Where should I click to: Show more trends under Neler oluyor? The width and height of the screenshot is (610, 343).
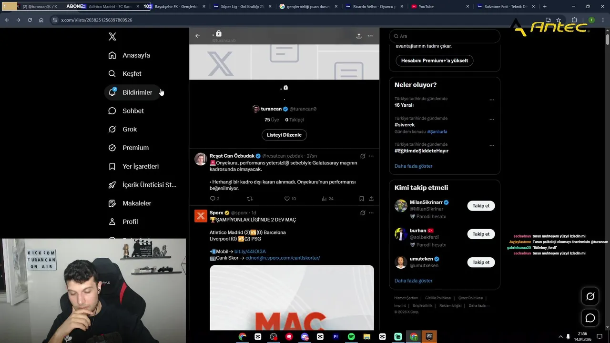(413, 166)
